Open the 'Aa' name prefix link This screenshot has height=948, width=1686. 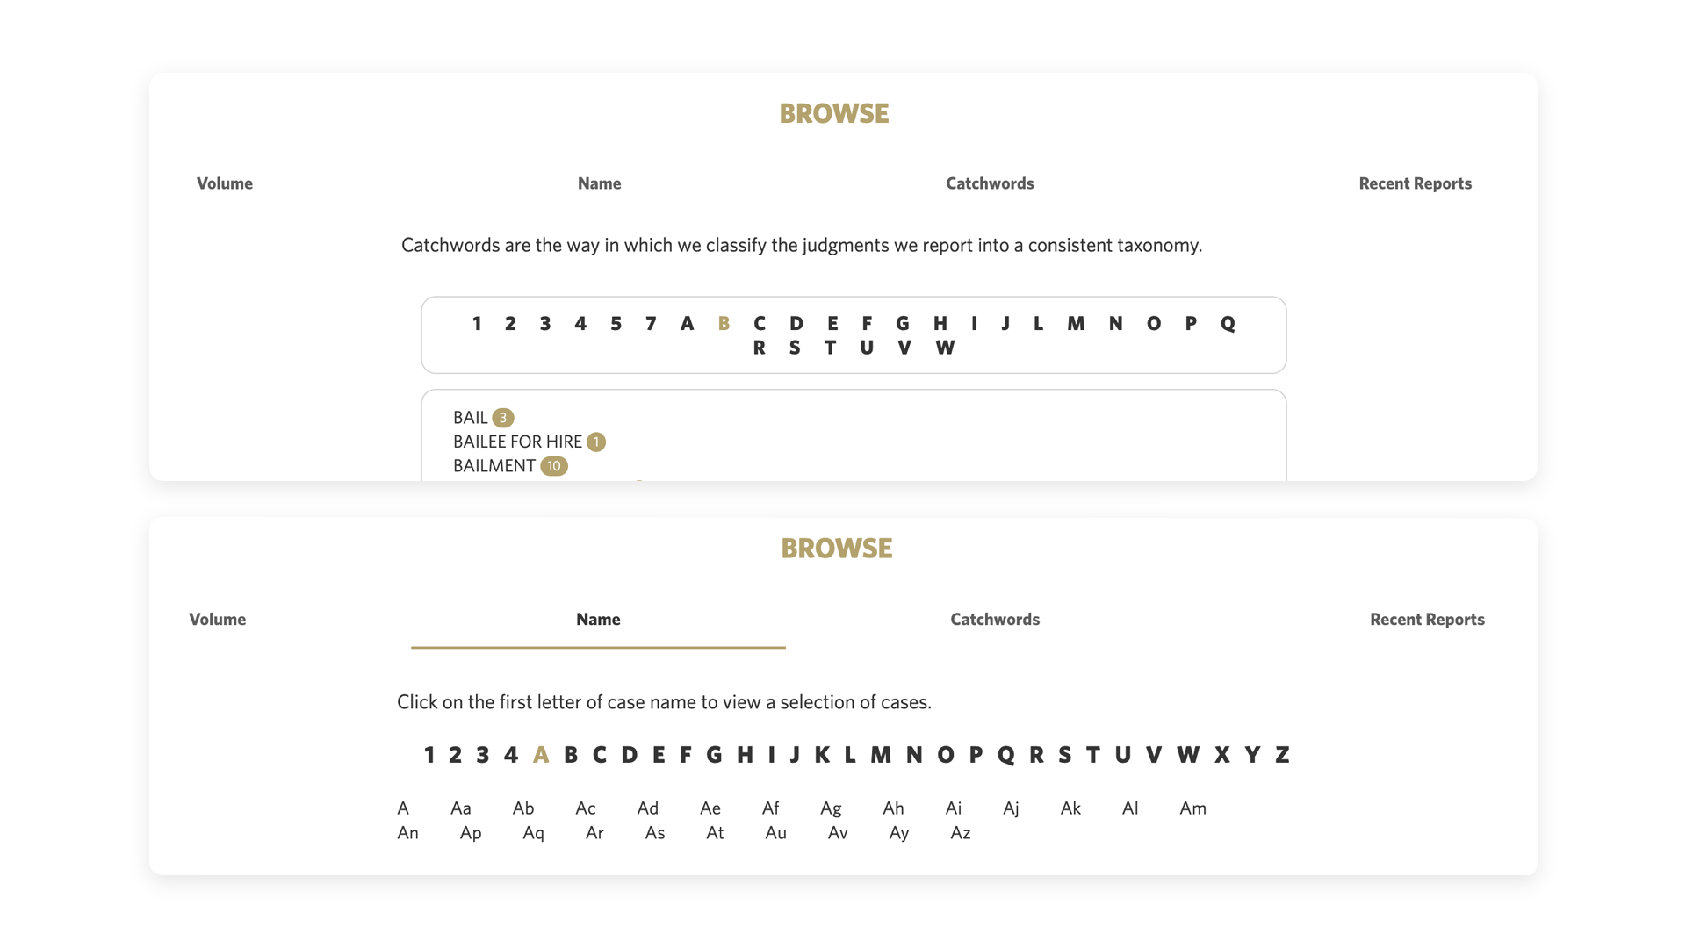point(461,808)
